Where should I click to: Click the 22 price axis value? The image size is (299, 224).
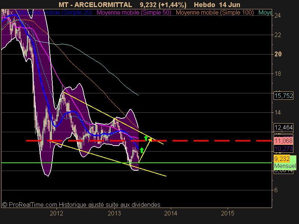[x=278, y=35]
